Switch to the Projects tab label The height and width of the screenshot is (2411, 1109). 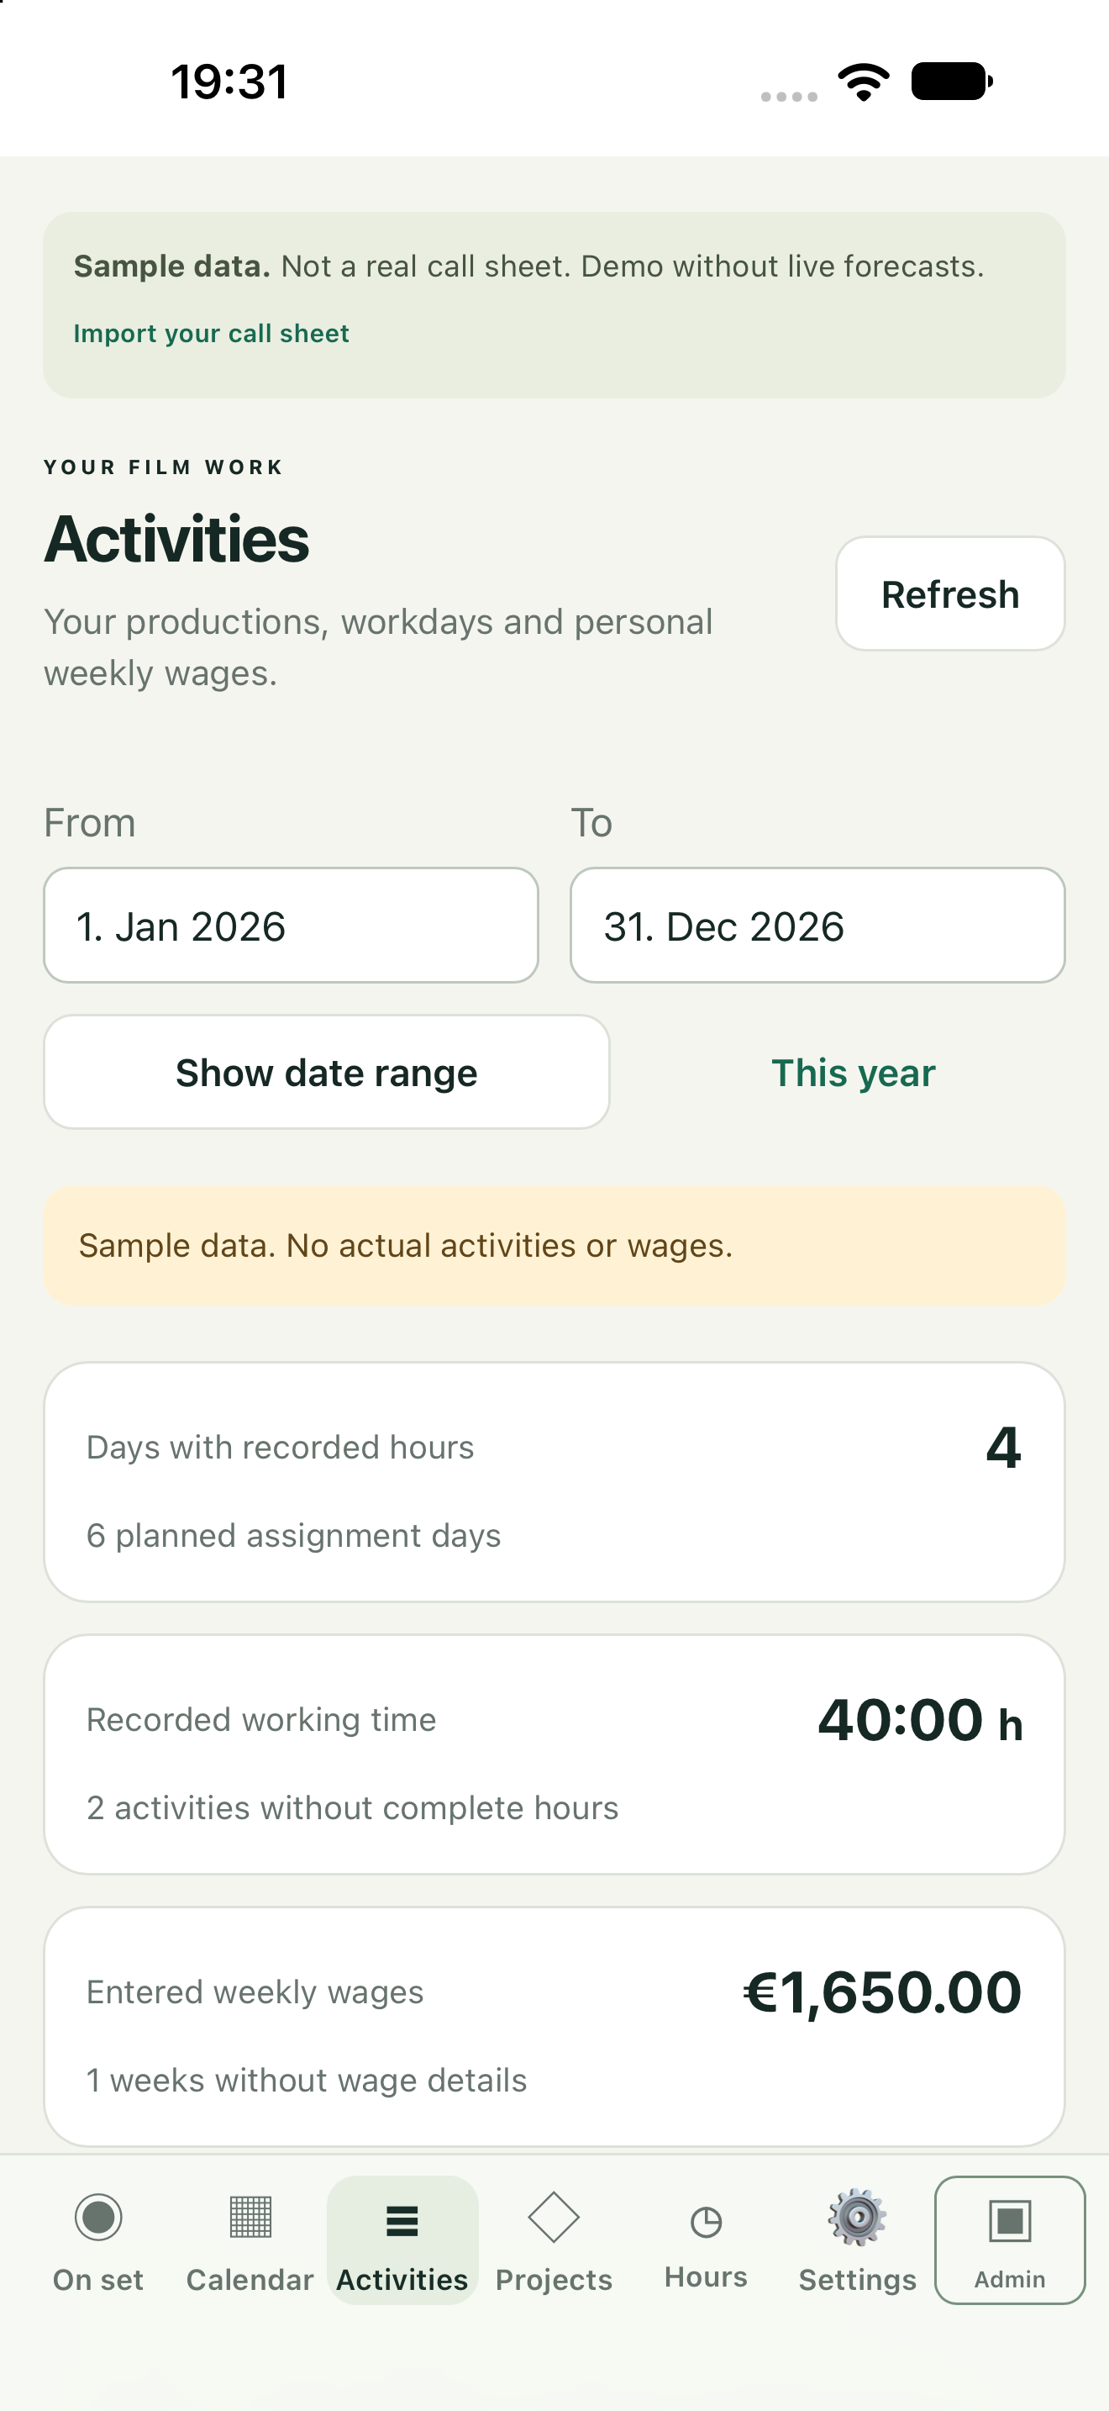click(554, 2279)
